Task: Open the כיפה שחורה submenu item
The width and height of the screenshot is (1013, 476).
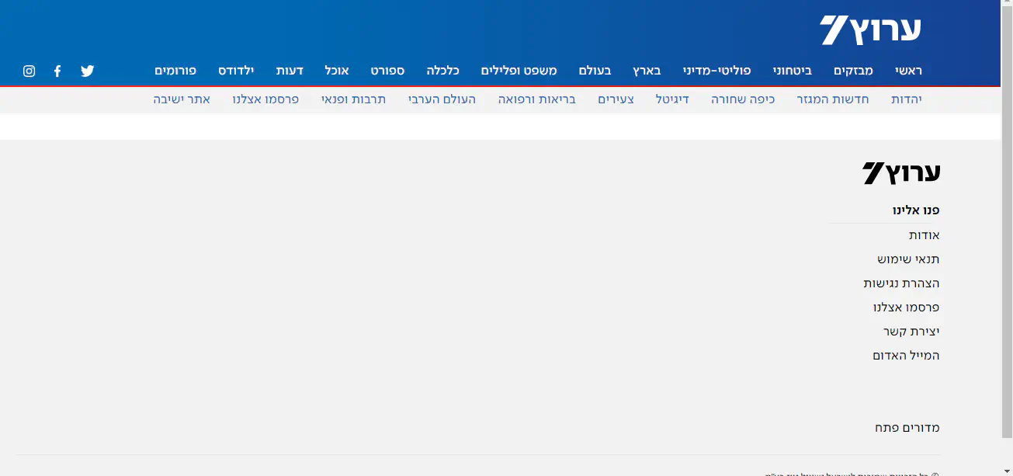Action: point(743,99)
